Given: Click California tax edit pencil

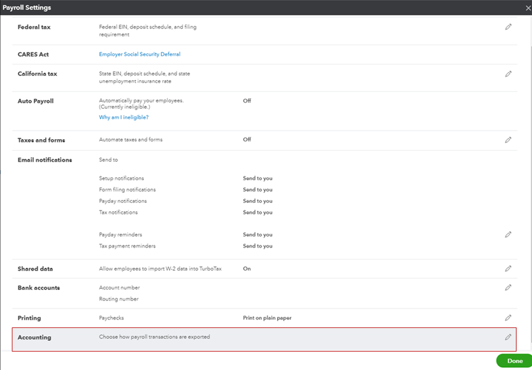Looking at the screenshot, I should click(x=508, y=74).
